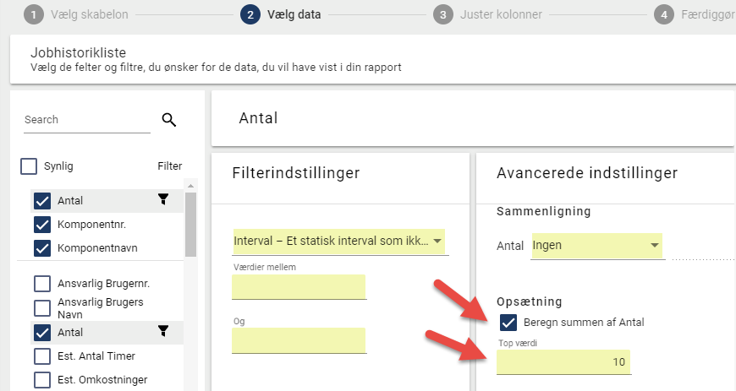Click the step 3 circle Juster kolonner
Image resolution: width=736 pixels, height=391 pixels.
tap(442, 14)
